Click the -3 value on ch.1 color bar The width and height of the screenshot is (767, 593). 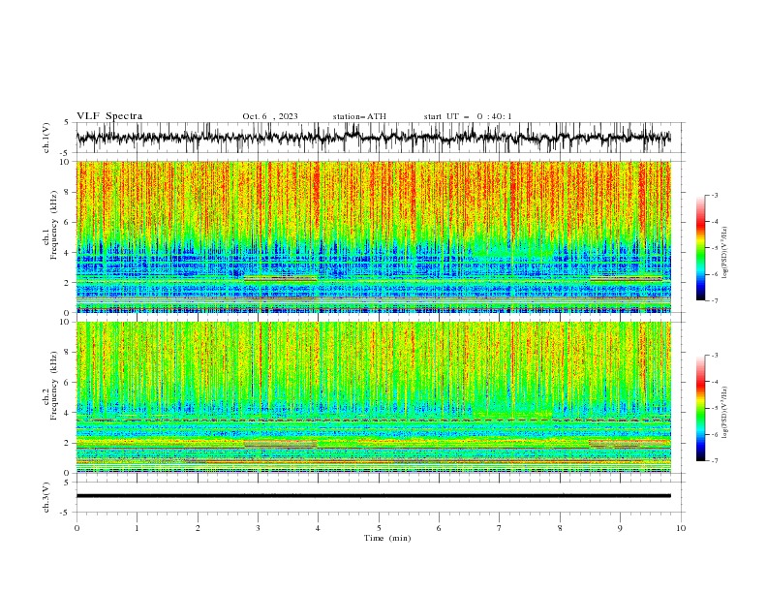tap(714, 195)
